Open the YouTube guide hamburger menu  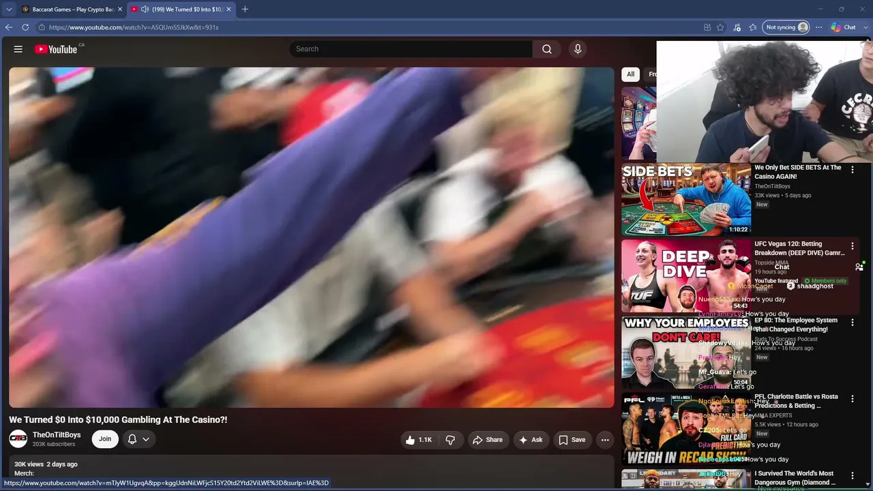(18, 49)
